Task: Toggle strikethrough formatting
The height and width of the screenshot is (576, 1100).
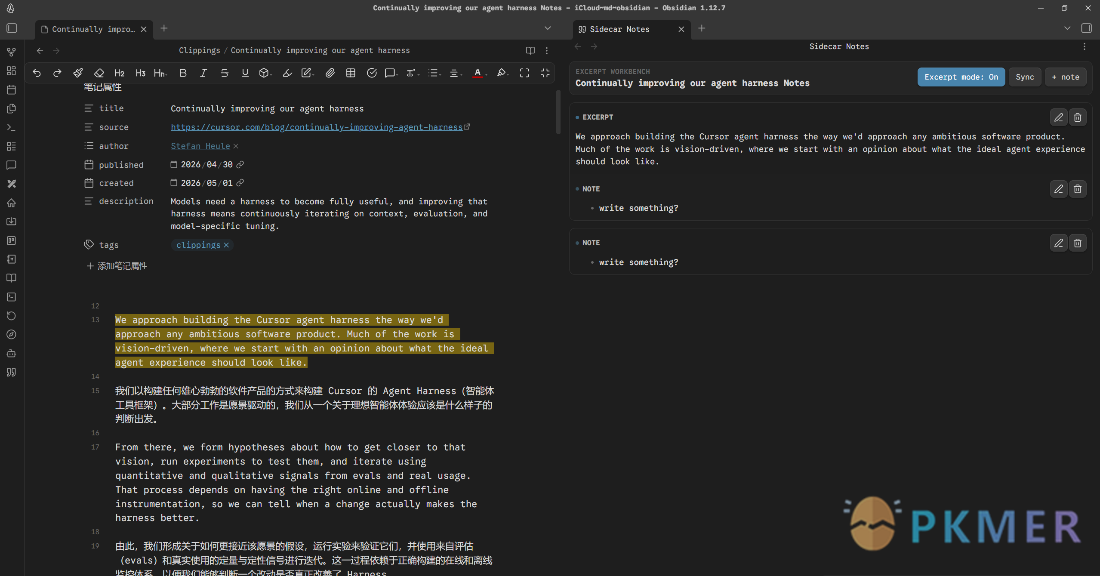Action: tap(224, 73)
